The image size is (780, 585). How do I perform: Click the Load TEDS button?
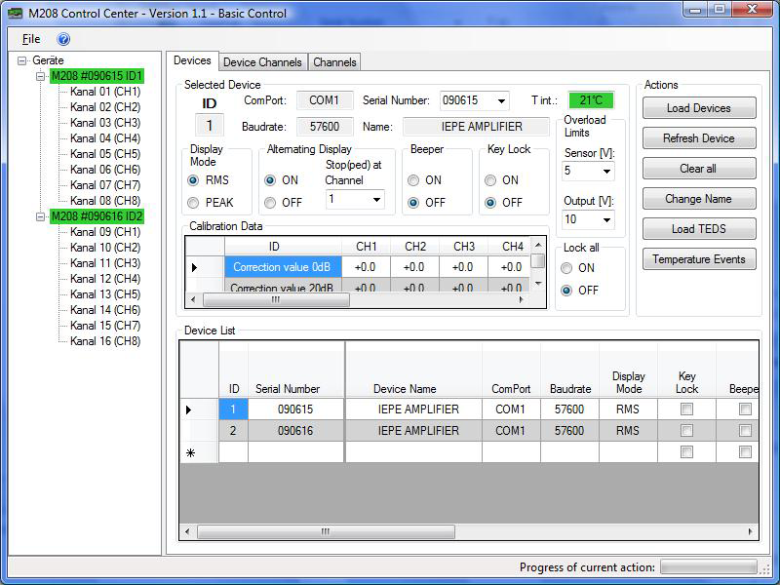pyautogui.click(x=699, y=229)
